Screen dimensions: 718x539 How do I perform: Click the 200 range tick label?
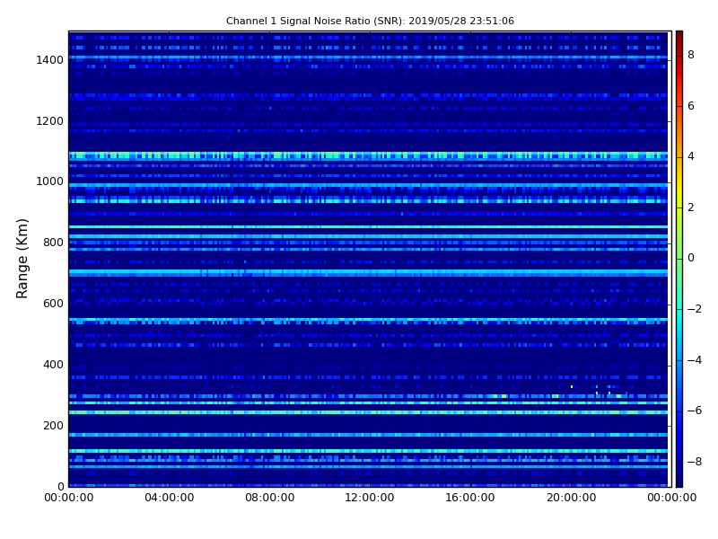point(53,426)
